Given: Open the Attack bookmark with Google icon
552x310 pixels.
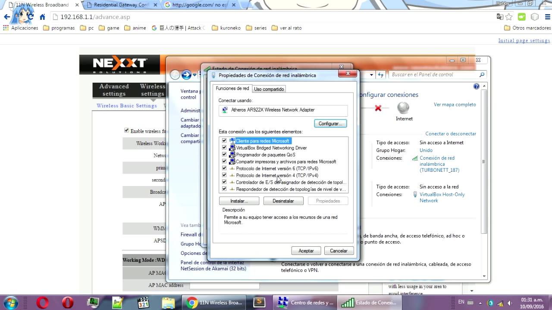Looking at the screenshot, I should pyautogui.click(x=178, y=28).
